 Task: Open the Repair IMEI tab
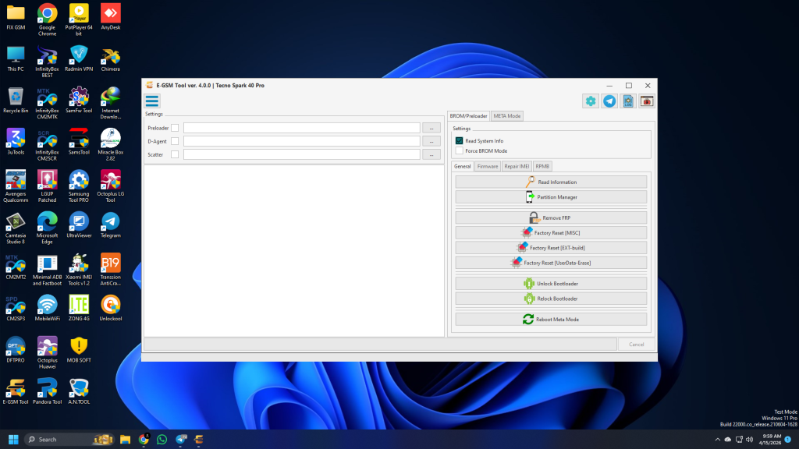coord(517,166)
